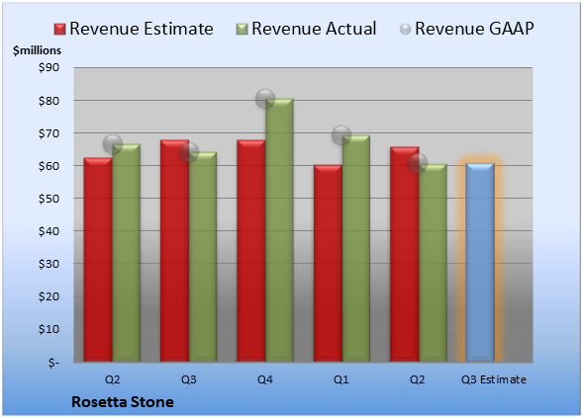Click the 'Q4' category label
Screen dimensions: 582x417
click(x=265, y=379)
